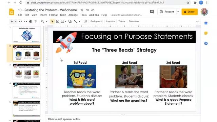Expand new slide layout dropdown
This screenshot has width=217, height=122.
16,21
